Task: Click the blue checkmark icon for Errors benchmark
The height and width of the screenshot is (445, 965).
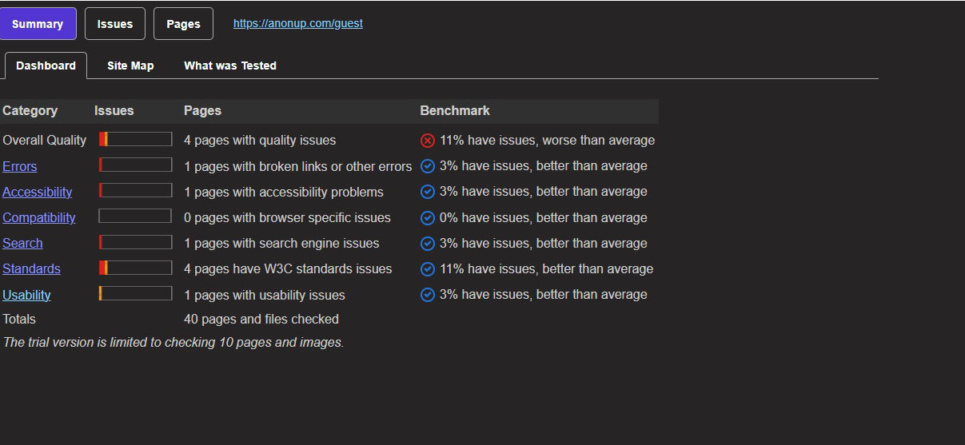Action: click(428, 166)
